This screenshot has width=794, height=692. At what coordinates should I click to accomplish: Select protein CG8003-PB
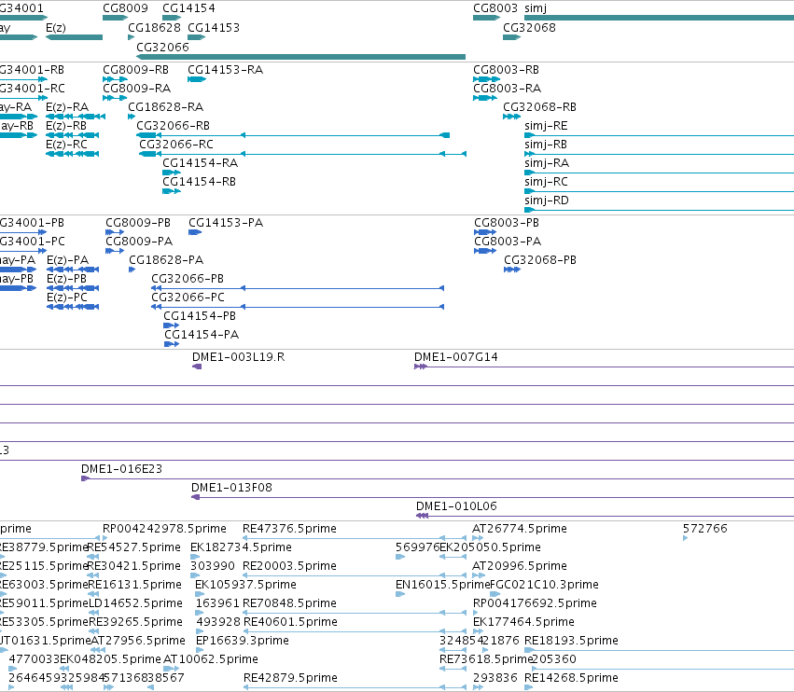485,232
